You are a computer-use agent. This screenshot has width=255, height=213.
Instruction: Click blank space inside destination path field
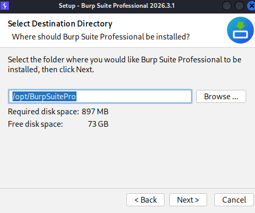134,97
